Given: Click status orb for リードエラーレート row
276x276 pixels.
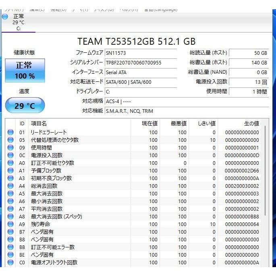Looking at the screenshot, I should (x=10, y=132).
